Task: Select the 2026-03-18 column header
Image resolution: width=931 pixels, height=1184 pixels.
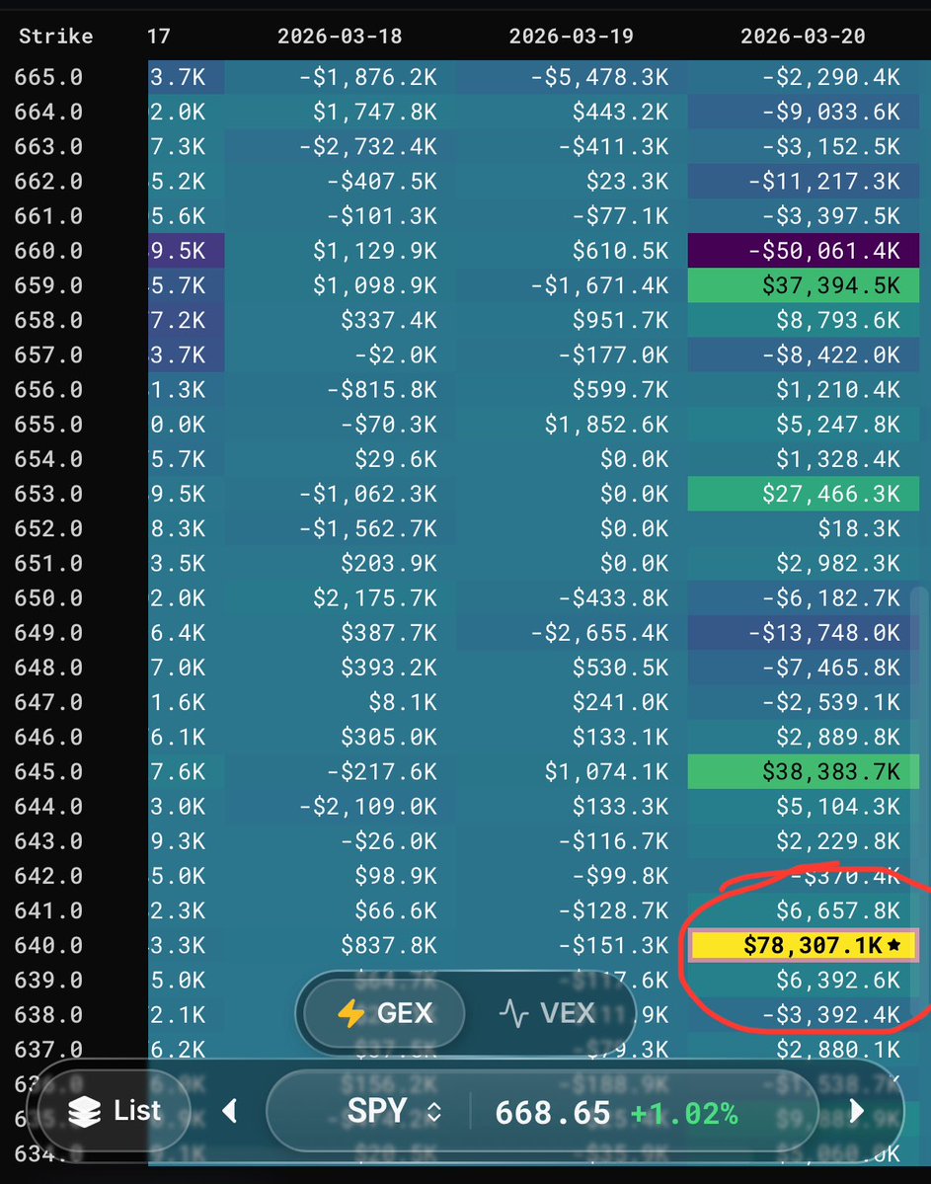Action: (x=340, y=36)
